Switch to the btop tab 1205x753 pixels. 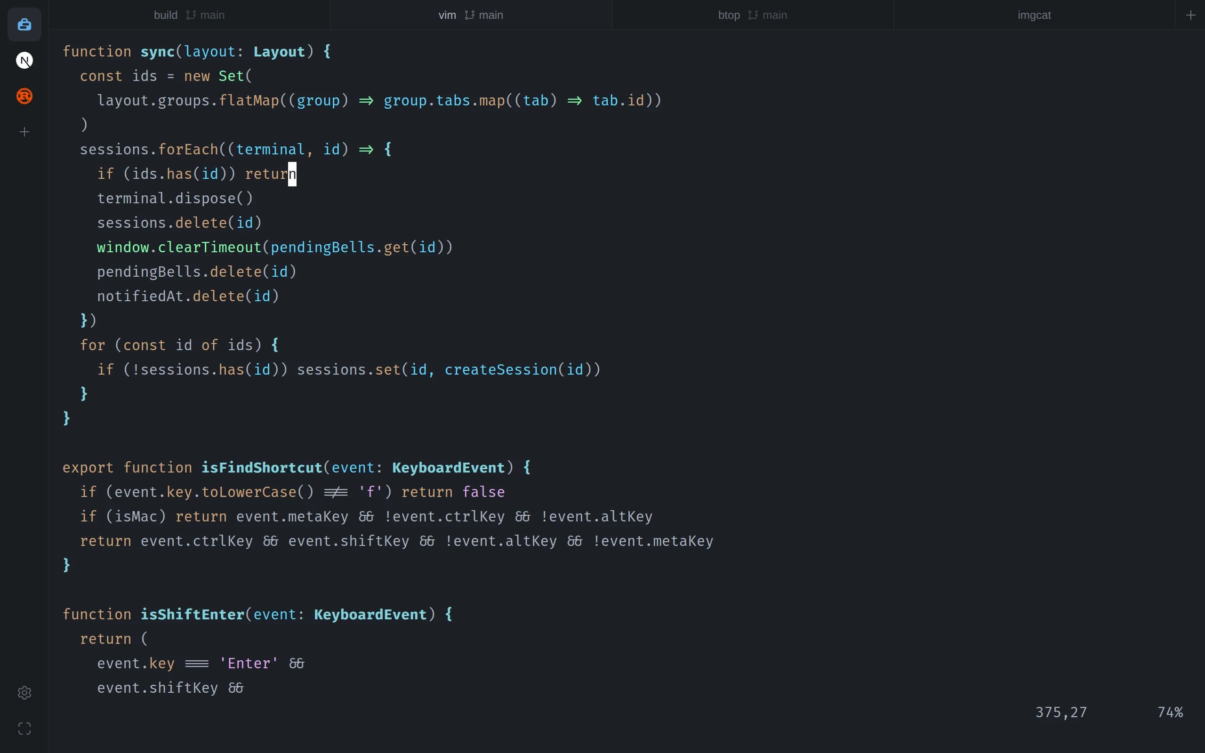pyautogui.click(x=752, y=15)
